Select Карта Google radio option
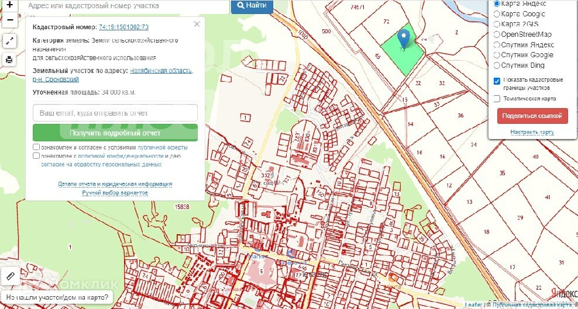The image size is (578, 309). 497,14
